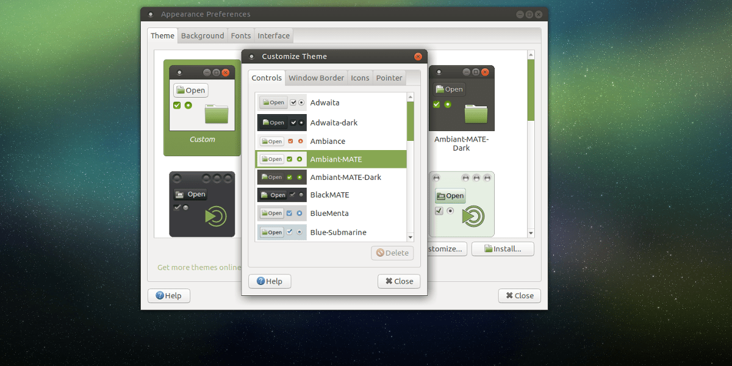Select the Theme tab in Appearance Preferences

point(162,35)
